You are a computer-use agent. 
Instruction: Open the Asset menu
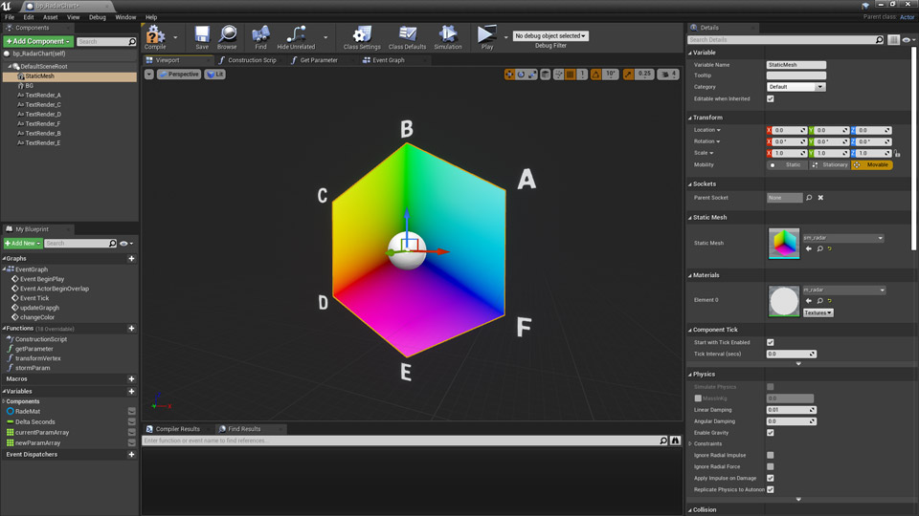51,17
